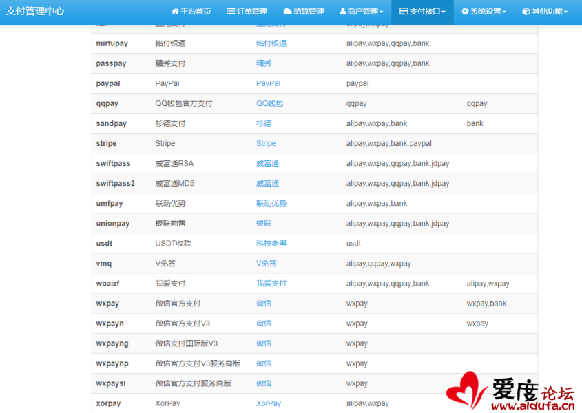Open the 杉德 plugin link

264,124
